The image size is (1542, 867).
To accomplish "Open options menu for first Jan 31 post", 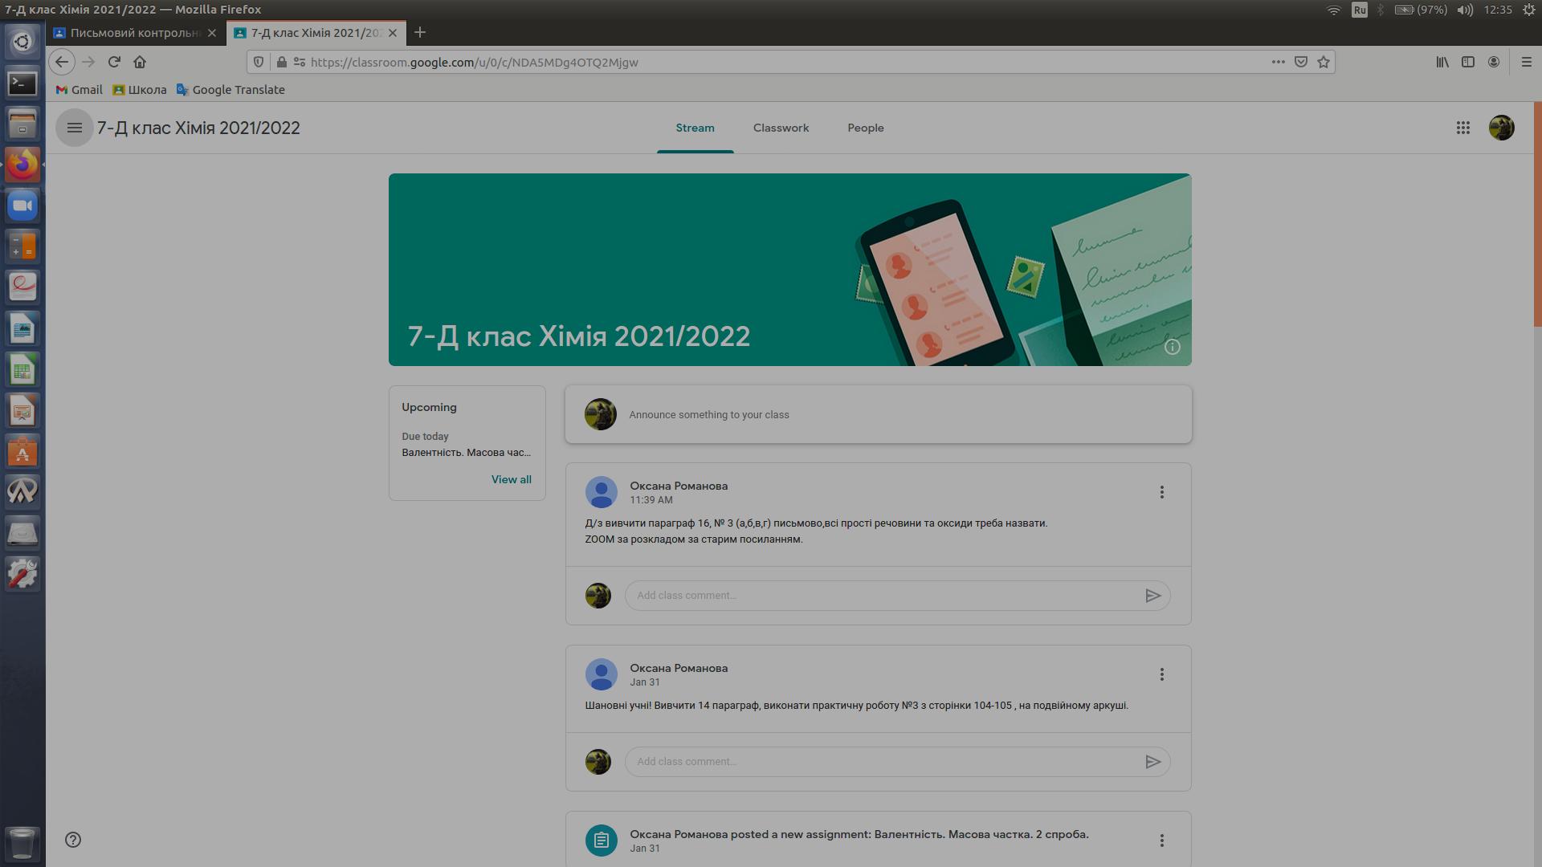I will (1161, 674).
